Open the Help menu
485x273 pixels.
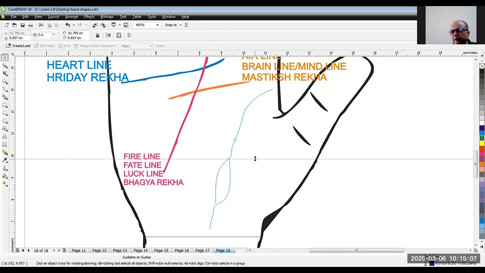(x=185, y=17)
